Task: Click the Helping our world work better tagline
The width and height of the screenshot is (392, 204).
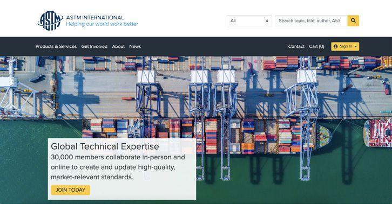Action: click(102, 24)
